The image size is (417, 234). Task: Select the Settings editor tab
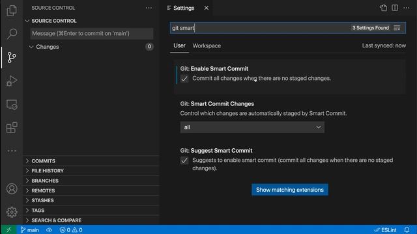[184, 8]
